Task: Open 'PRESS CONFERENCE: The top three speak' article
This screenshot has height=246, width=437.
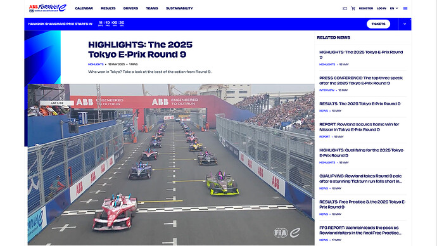Action: [x=361, y=81]
